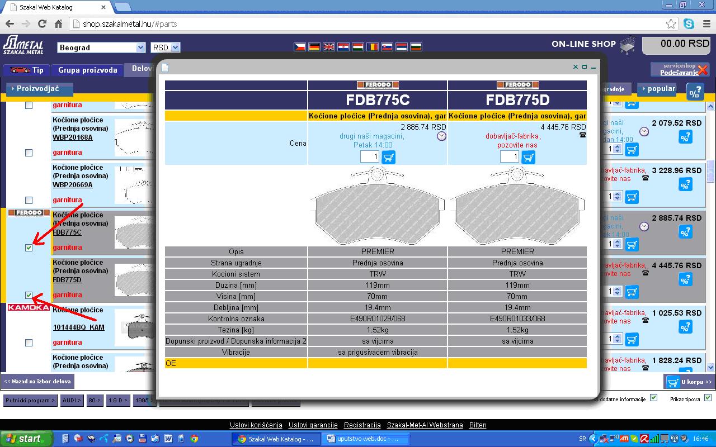The height and width of the screenshot is (447, 716).
Task: Open discount percent icon for 4 445.76 RSD item
Action: pos(685,279)
